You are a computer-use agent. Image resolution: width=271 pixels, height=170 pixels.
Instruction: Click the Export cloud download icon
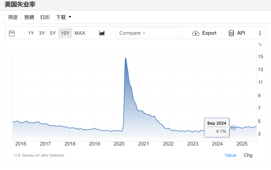point(195,33)
